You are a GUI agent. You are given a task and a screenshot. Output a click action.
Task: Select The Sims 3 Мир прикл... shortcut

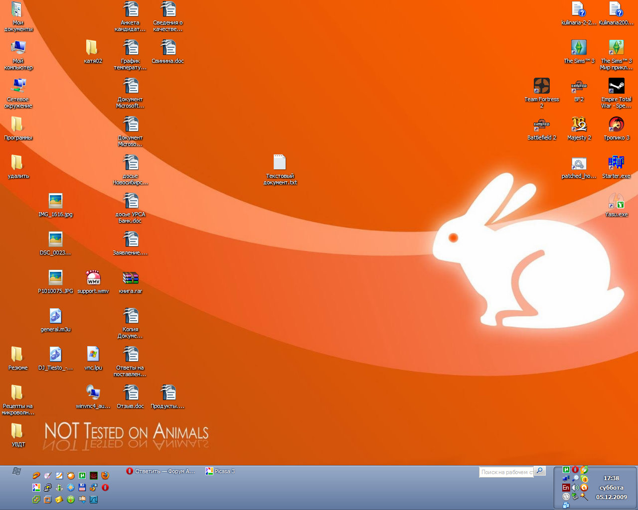click(616, 54)
